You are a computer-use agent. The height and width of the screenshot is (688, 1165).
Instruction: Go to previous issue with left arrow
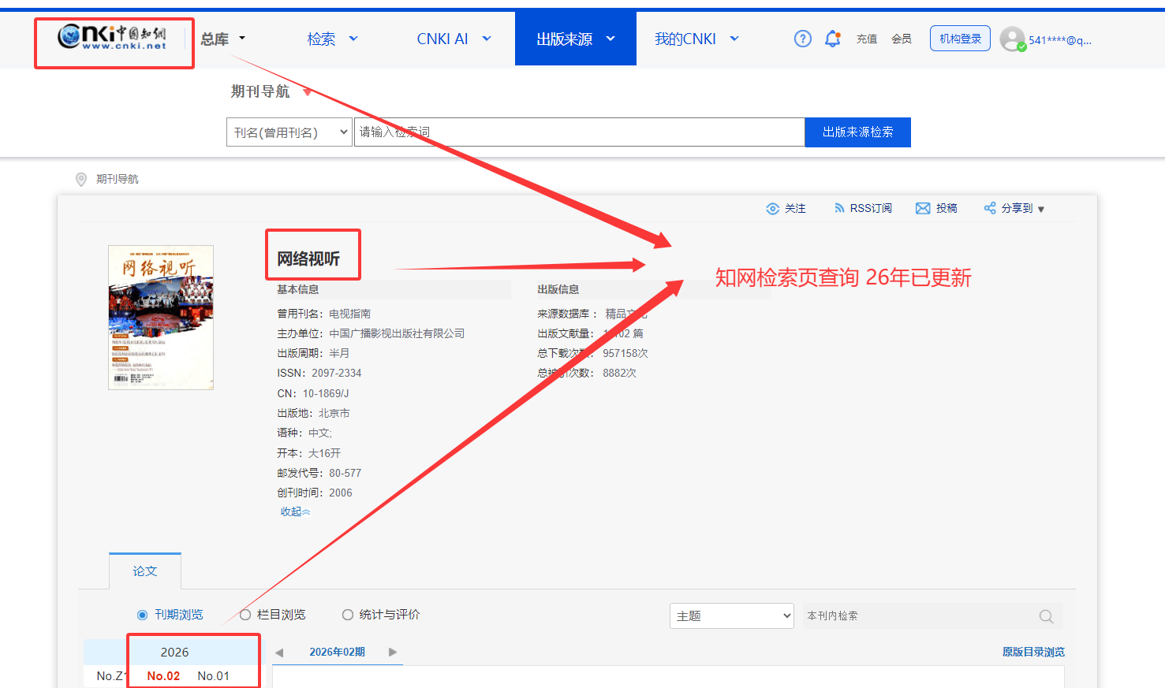(x=279, y=653)
